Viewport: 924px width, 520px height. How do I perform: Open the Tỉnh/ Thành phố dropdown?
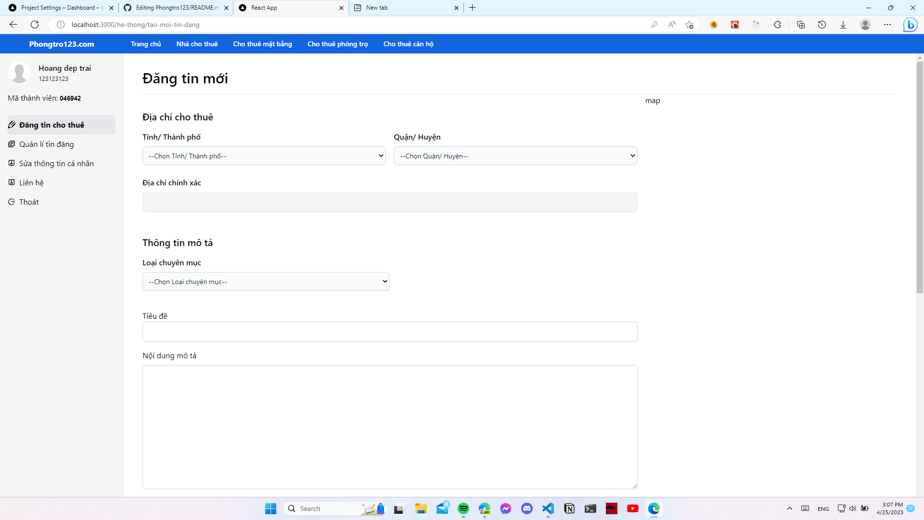point(264,156)
